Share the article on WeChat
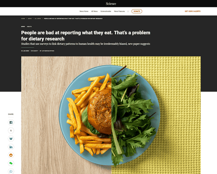This screenshot has height=174, width=217. [11, 163]
